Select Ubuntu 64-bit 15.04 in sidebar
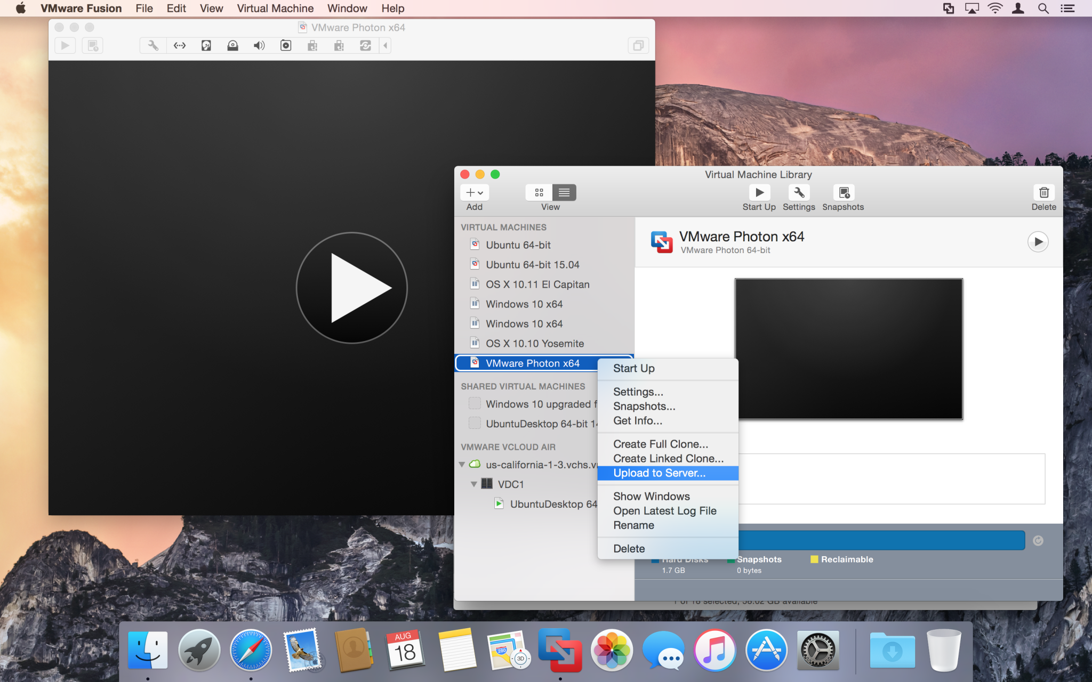1092x682 pixels. 532,265
